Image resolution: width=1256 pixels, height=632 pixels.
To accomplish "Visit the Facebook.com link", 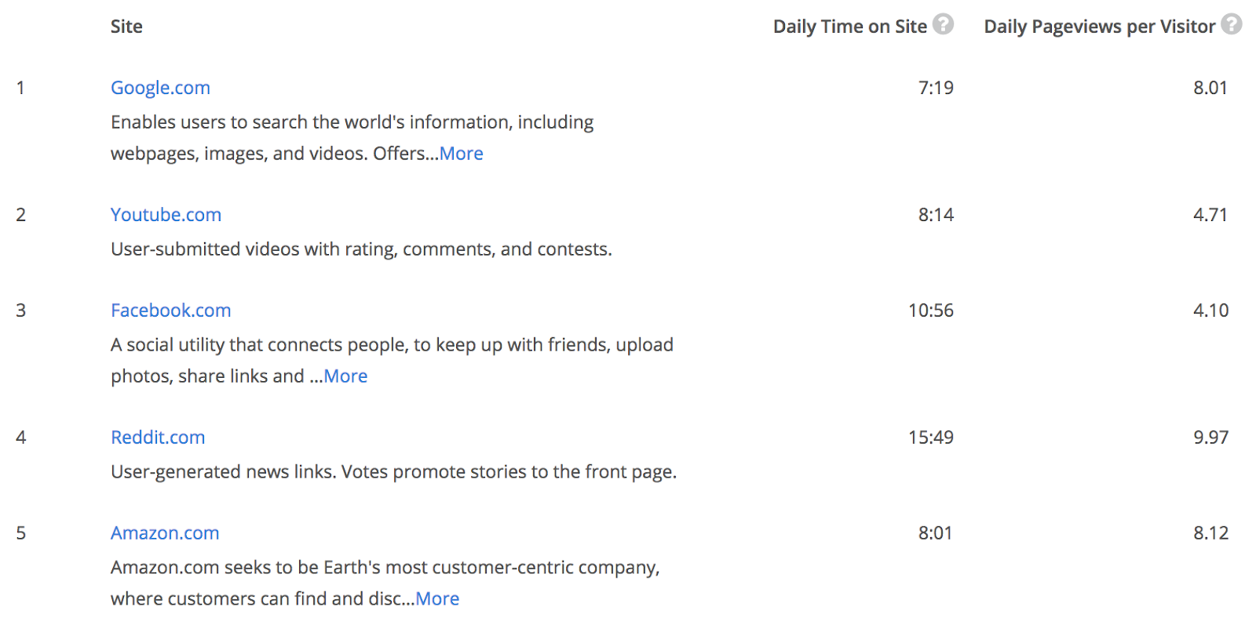I will pos(170,311).
